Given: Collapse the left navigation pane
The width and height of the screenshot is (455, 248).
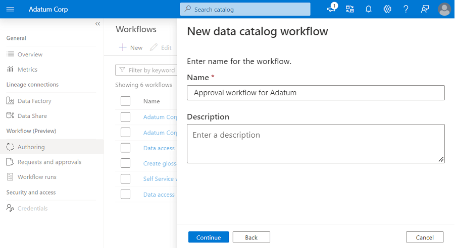Looking at the screenshot, I should click(97, 24).
